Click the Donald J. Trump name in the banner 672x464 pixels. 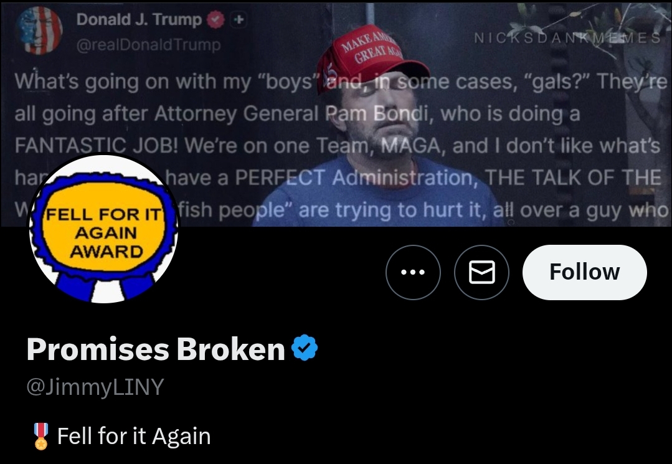coord(140,19)
